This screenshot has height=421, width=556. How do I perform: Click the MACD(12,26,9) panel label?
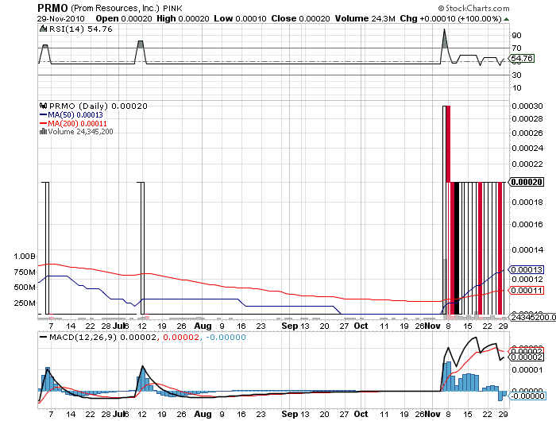(83, 337)
